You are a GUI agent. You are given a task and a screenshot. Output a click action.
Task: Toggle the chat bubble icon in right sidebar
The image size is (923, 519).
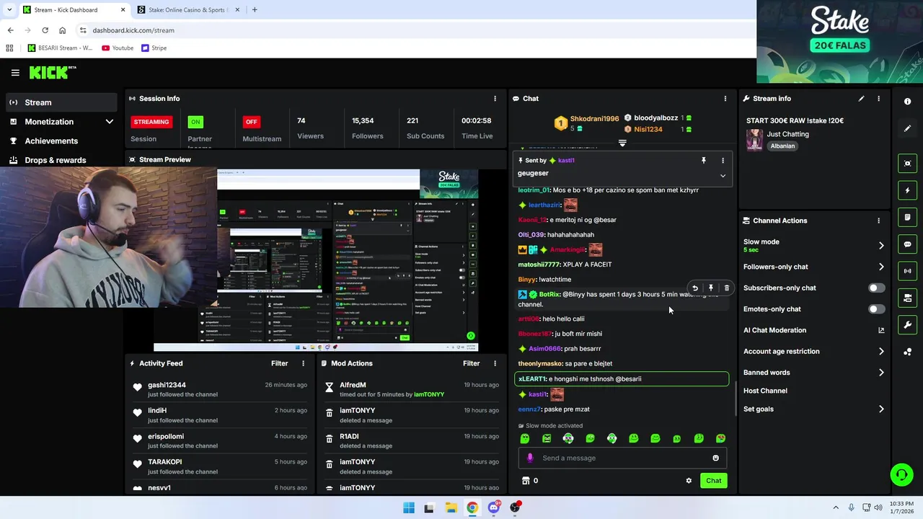tap(908, 244)
